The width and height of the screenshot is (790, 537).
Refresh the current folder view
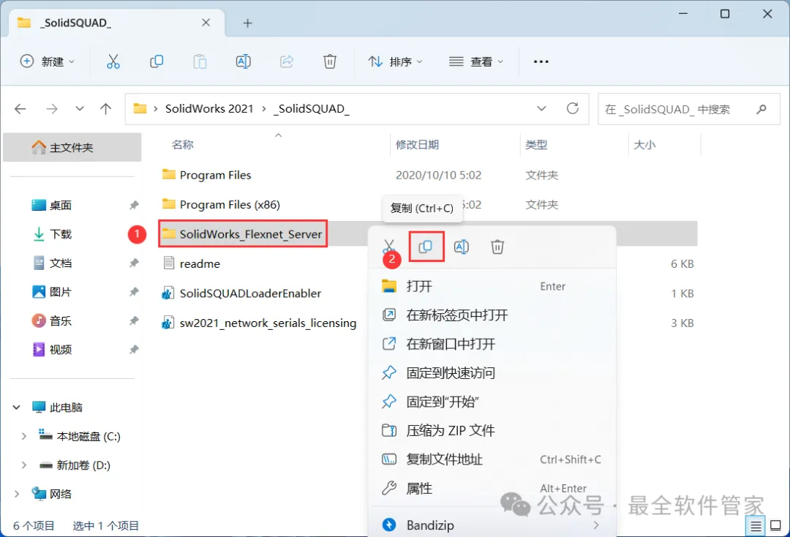pyautogui.click(x=572, y=108)
